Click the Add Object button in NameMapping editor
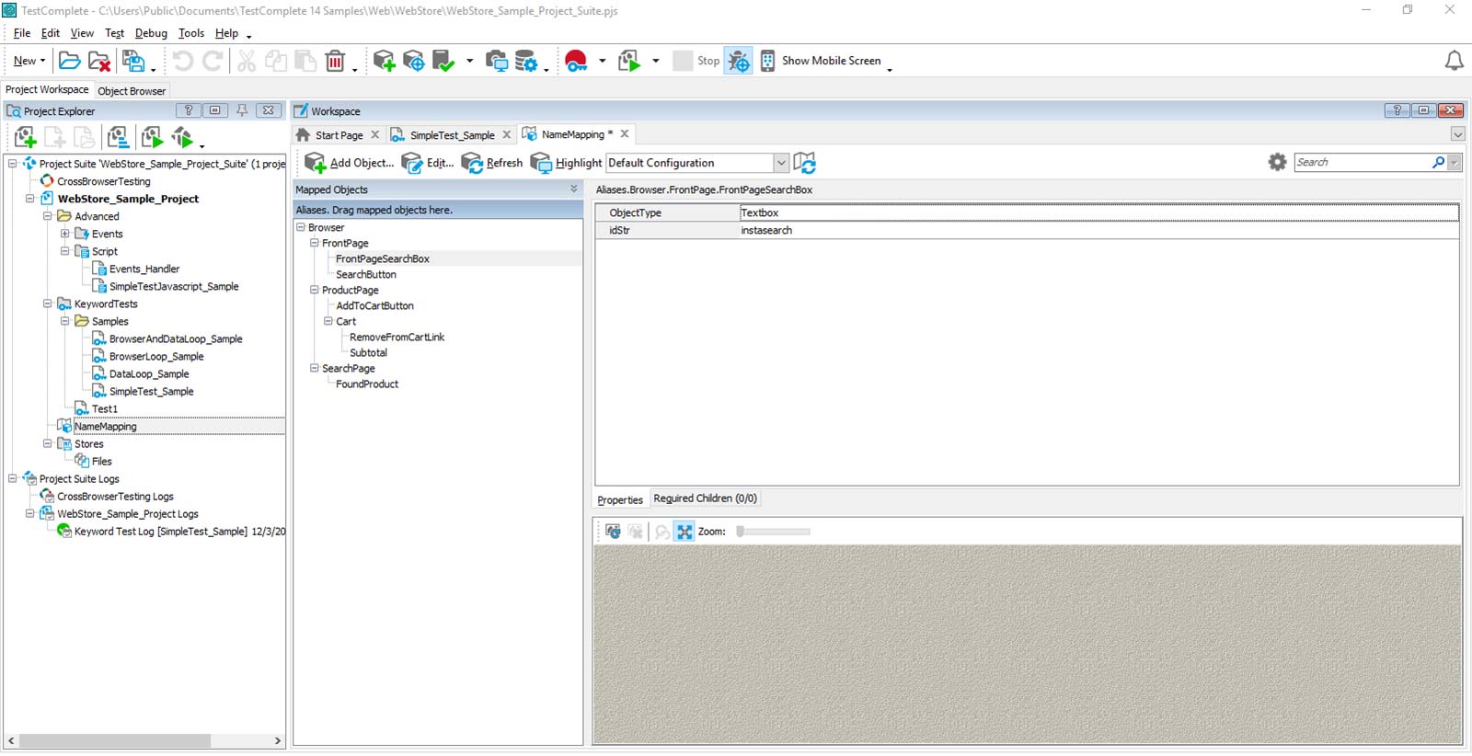The image size is (1472, 756). (x=350, y=163)
